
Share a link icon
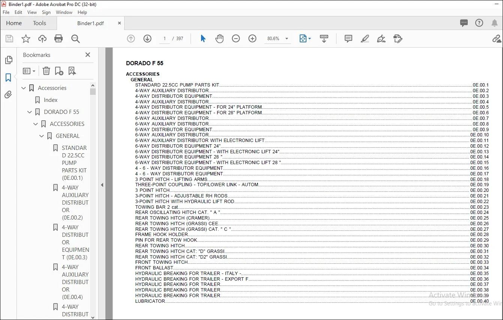tap(497, 39)
